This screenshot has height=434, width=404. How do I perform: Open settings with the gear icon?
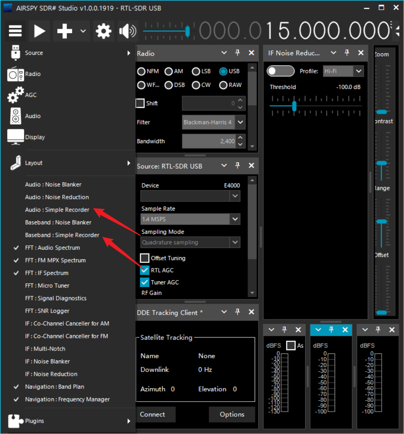pos(103,31)
